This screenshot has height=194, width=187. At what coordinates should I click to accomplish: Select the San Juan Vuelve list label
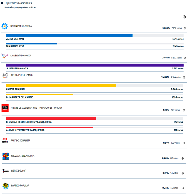[15, 46]
